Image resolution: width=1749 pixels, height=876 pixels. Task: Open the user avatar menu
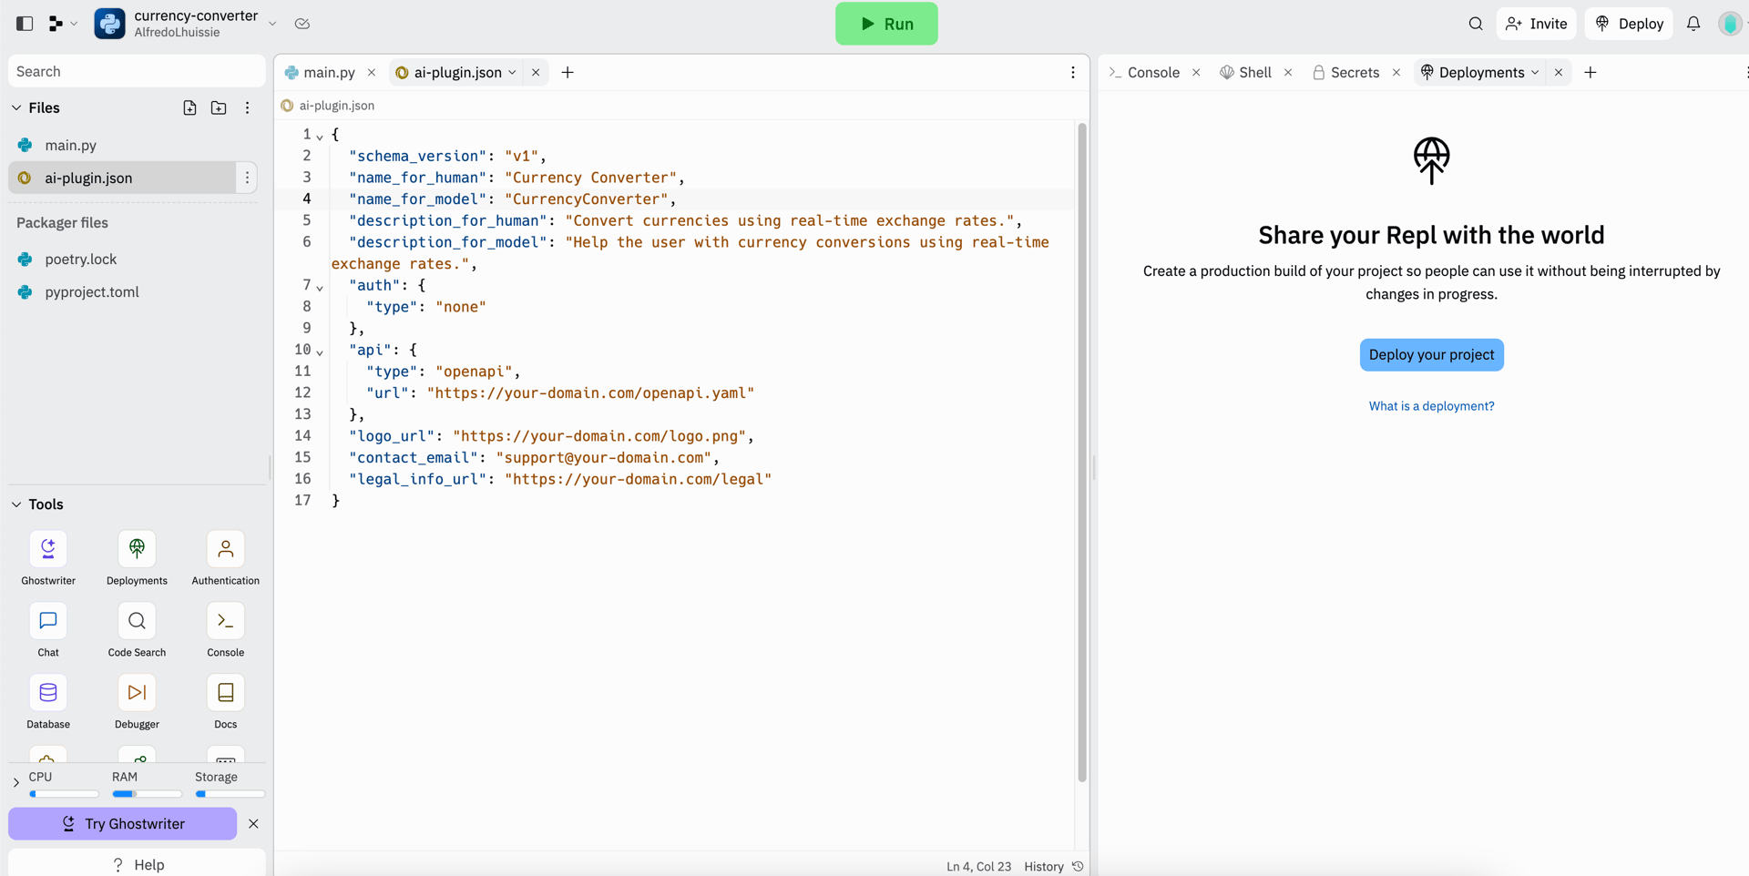click(1730, 24)
